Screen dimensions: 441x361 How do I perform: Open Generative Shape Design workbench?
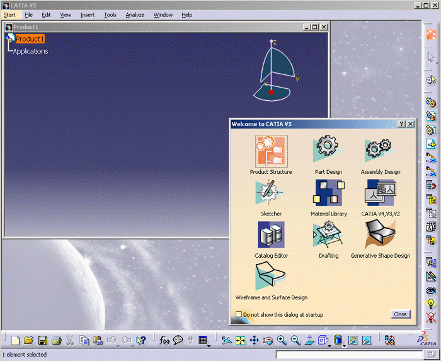(380, 235)
